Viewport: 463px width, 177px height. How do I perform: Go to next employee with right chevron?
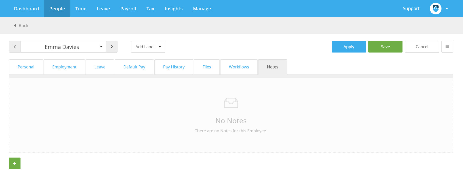(112, 47)
